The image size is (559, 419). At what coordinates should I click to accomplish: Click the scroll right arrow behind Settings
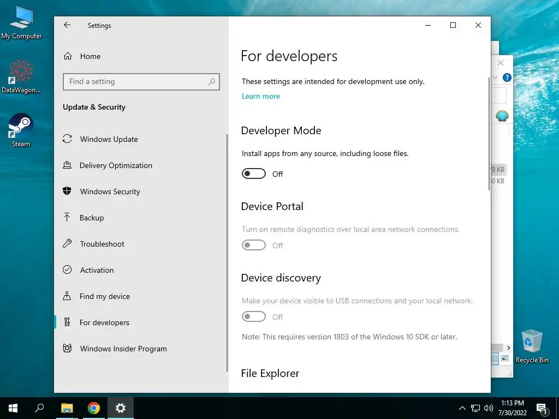pos(508,348)
